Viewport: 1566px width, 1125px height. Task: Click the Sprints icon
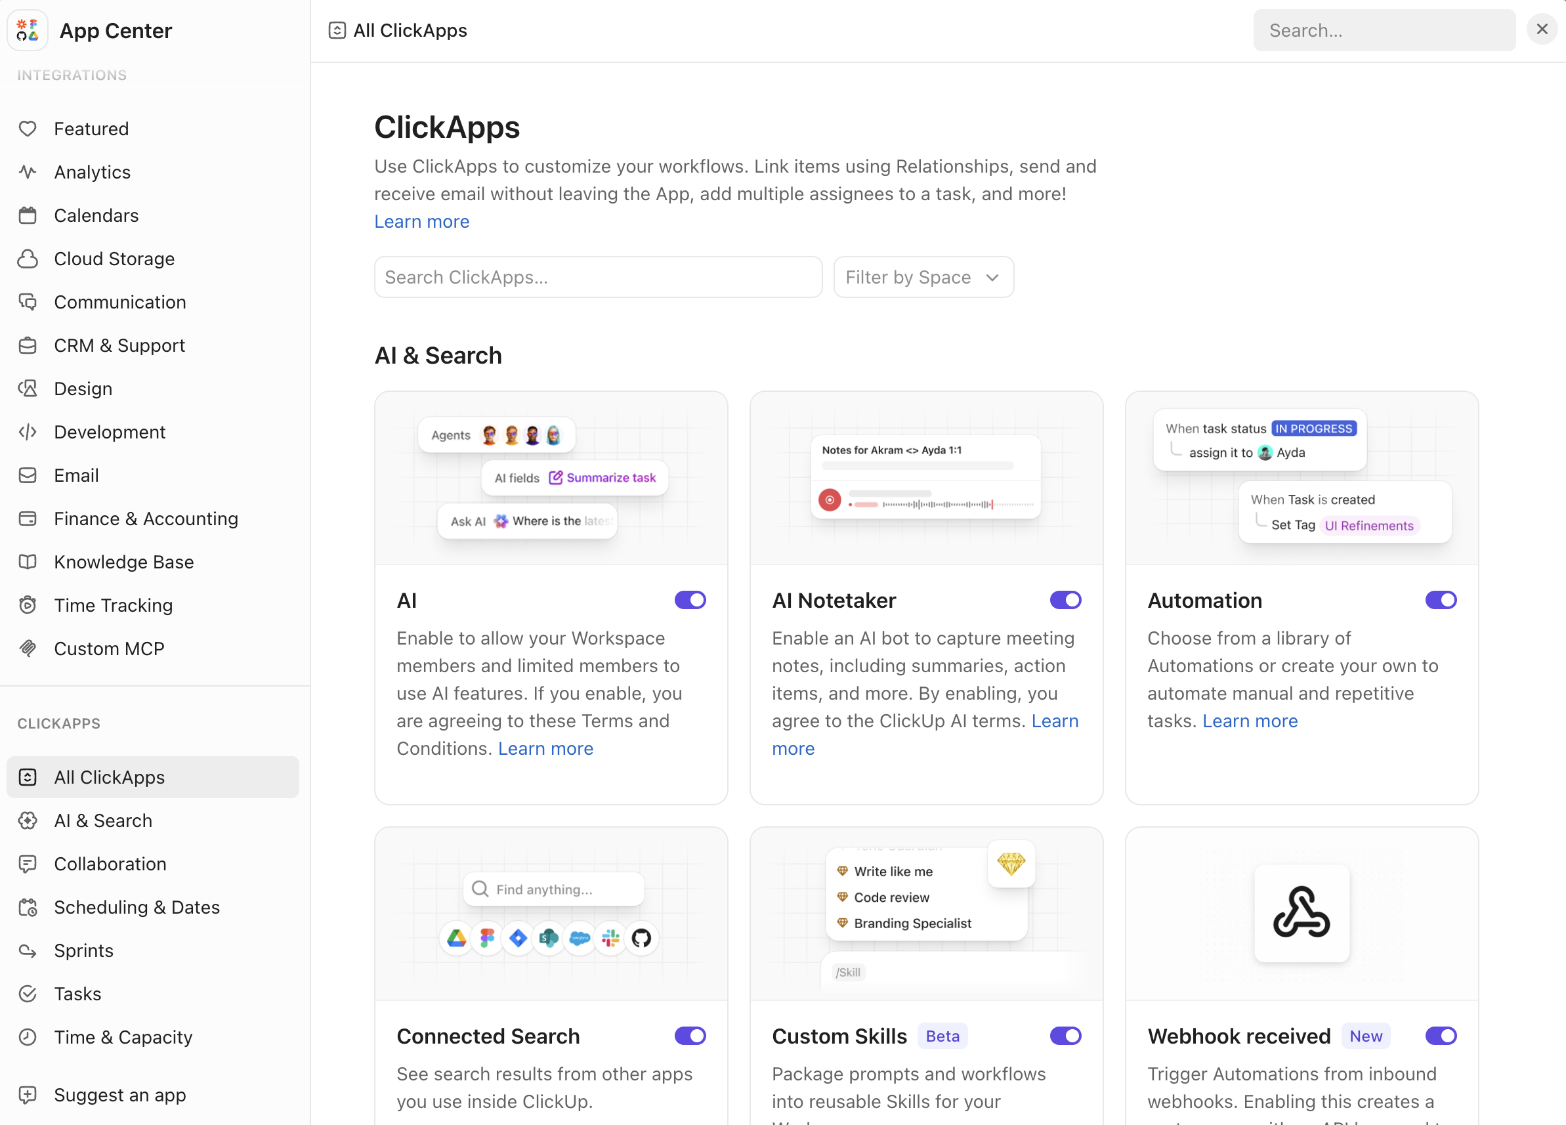pyautogui.click(x=28, y=951)
